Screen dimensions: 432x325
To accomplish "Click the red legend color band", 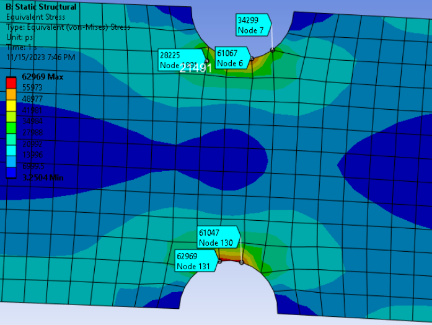I will pyautogui.click(x=12, y=81).
